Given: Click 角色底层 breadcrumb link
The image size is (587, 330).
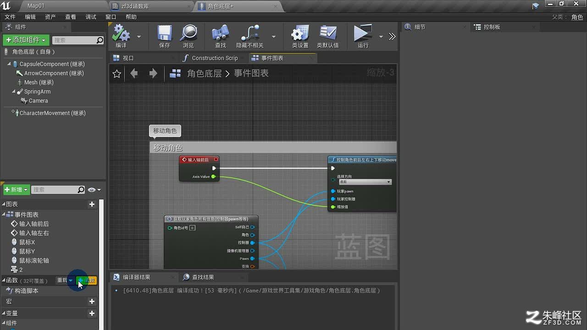Looking at the screenshot, I should pyautogui.click(x=205, y=73).
